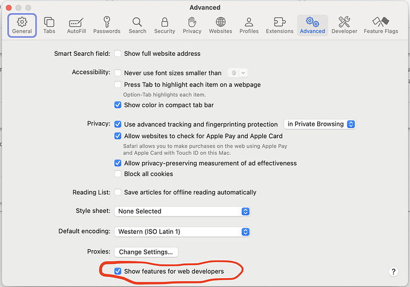Open the Default encoding Western dropdown
Screen dimensions: 410x287
tap(182, 232)
